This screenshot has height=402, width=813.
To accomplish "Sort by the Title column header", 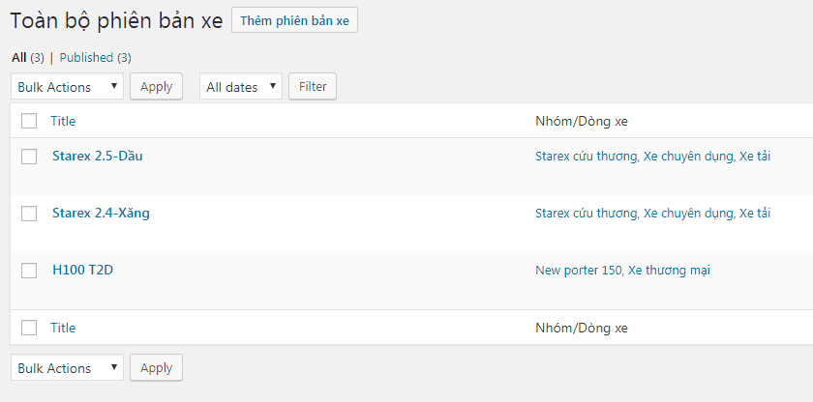I will click(63, 121).
